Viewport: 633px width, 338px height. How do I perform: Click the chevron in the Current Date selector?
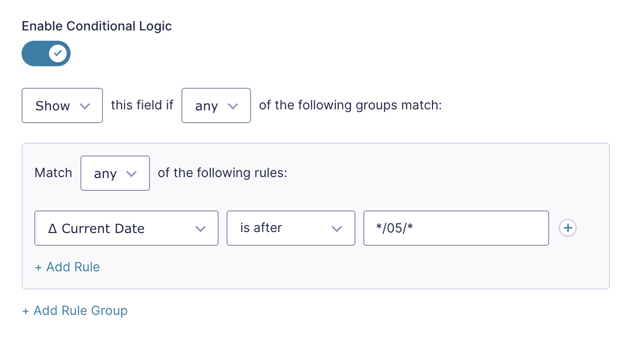click(200, 229)
